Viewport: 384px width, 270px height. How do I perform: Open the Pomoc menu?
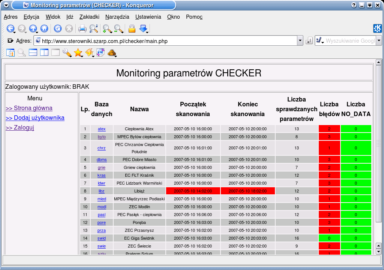[194, 17]
